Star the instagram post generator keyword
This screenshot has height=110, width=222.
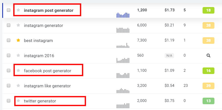[x=18, y=10]
